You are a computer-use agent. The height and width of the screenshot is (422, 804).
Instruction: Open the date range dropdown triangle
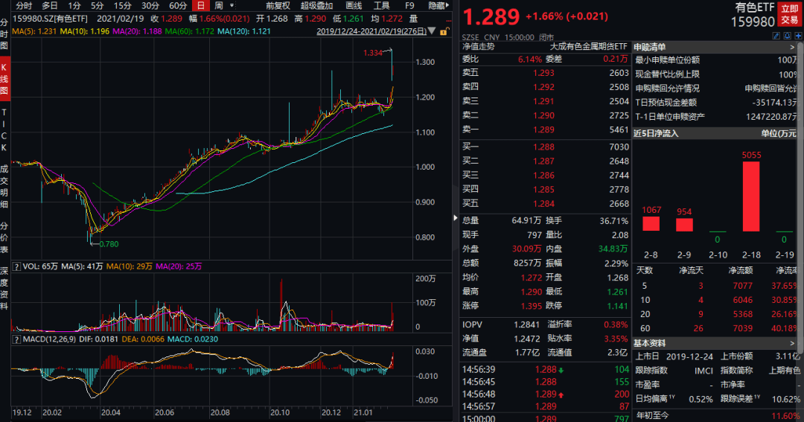coord(433,31)
